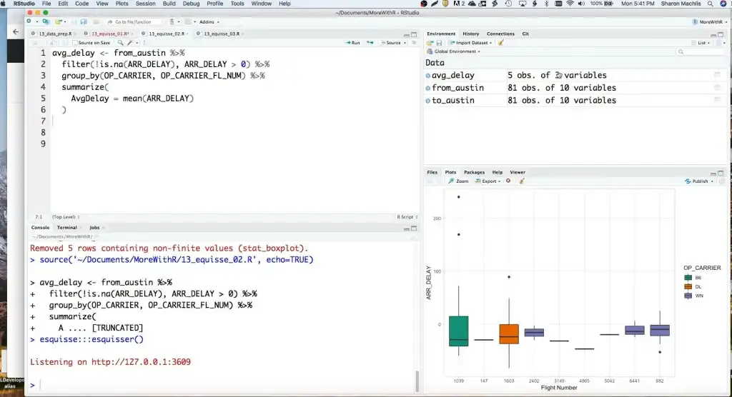Viewport: 732px width, 397px height.
Task: Click the blue icon next to avg_delay
Action: pos(428,76)
